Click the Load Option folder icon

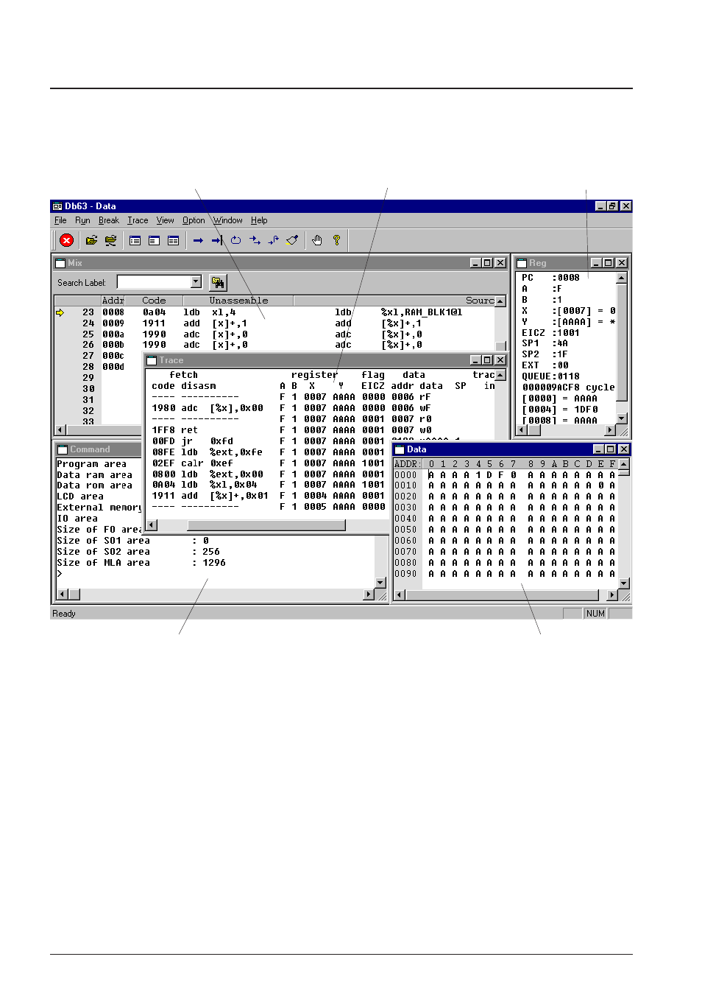110,240
